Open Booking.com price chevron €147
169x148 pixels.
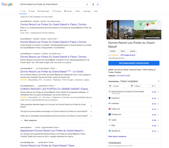point(158,115)
